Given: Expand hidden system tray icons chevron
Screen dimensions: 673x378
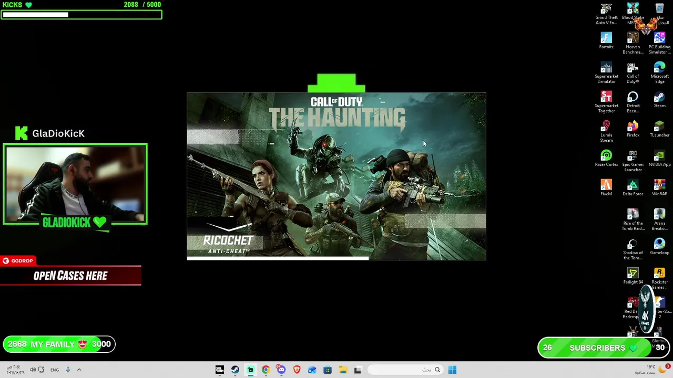Looking at the screenshot, I should tap(79, 370).
